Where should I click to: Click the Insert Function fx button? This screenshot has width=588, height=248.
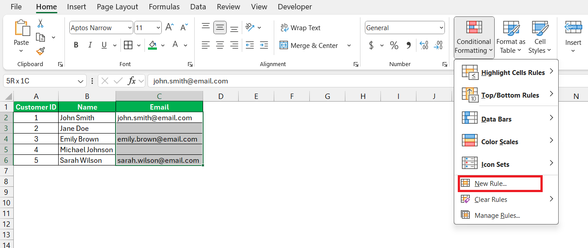[x=132, y=81]
